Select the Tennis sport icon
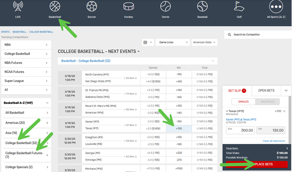Screen dimensions: 292x172 pos(166,6)
